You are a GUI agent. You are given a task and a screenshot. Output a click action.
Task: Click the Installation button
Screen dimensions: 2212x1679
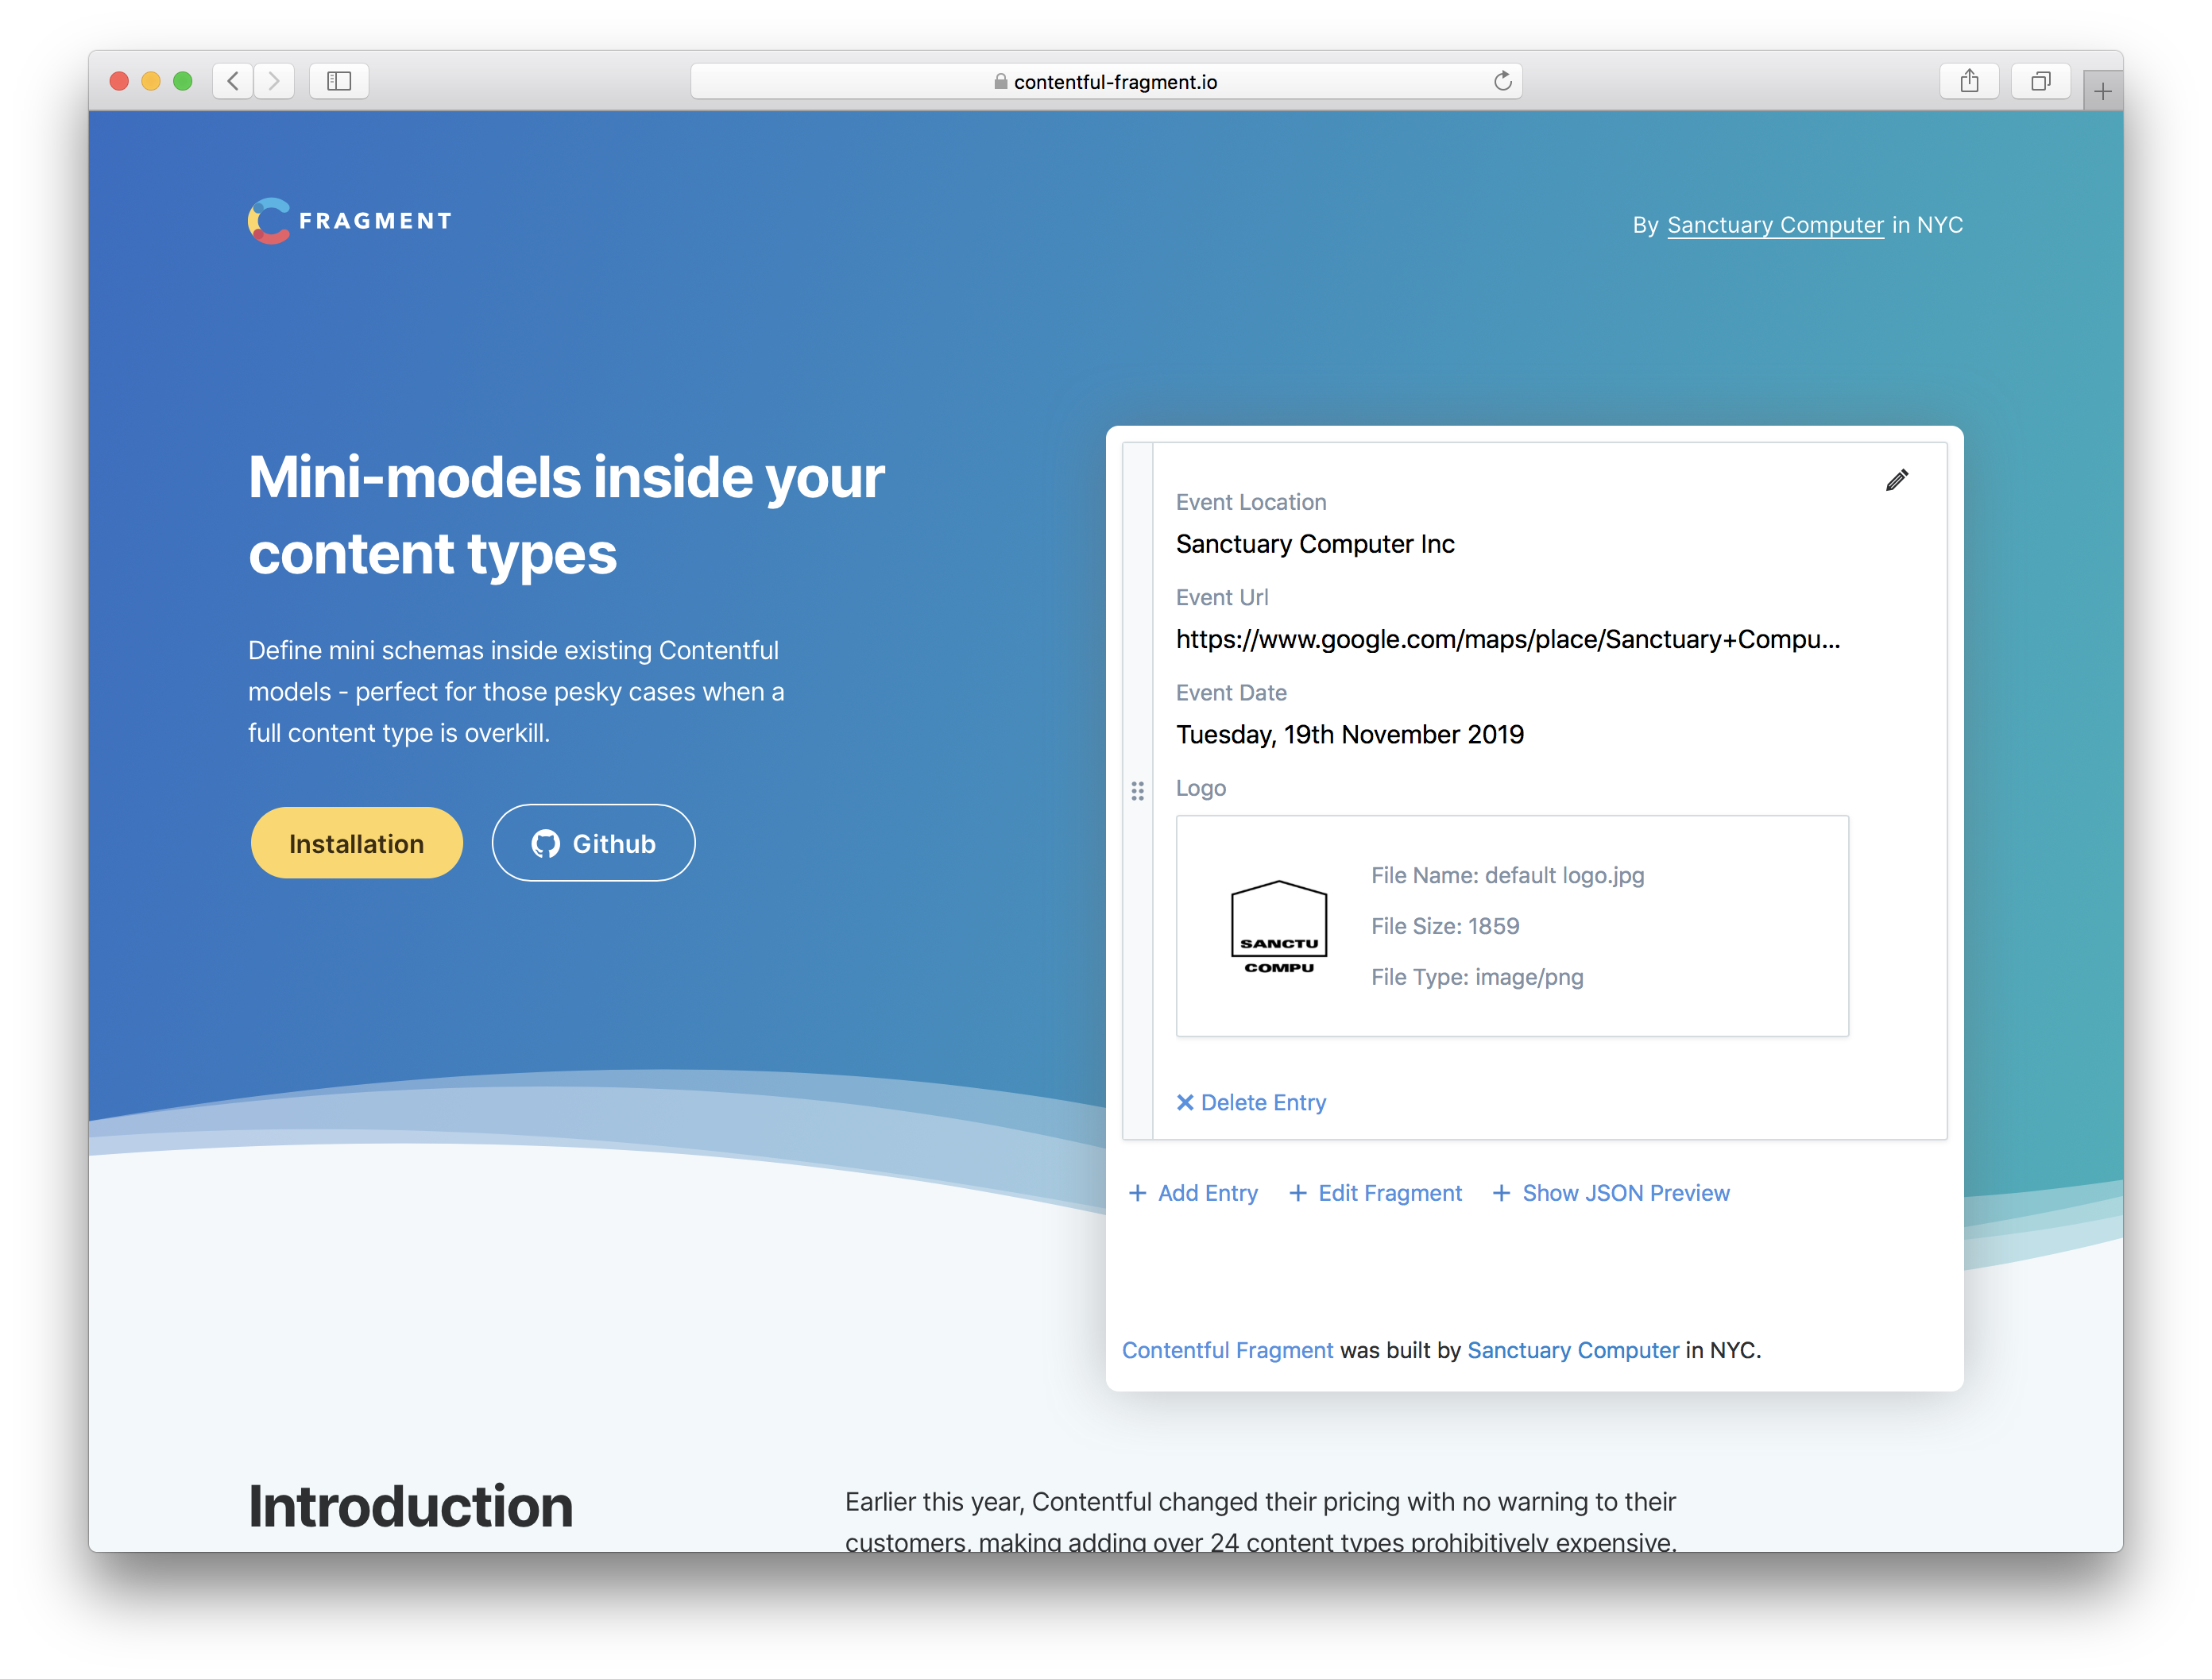[356, 843]
